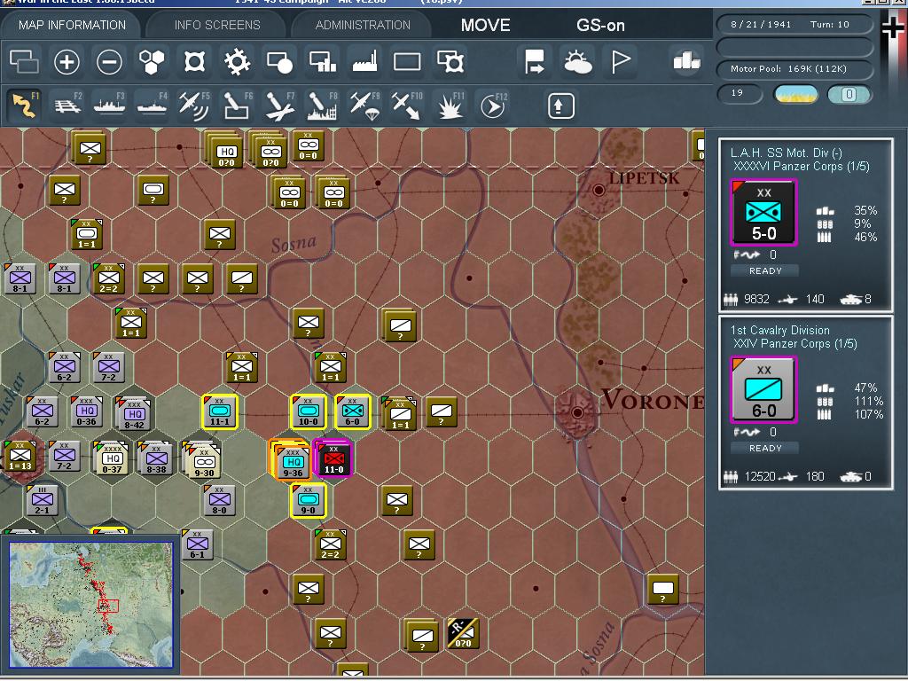Click the explosion icon (F11)
Image resolution: width=908 pixels, height=681 pixels.
click(450, 106)
